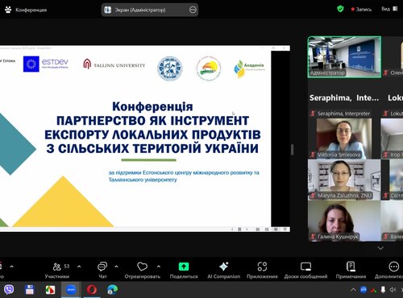Image resolution: width=403 pixels, height=298 pixels.
Task: Open AI Companion
Action: [223, 270]
